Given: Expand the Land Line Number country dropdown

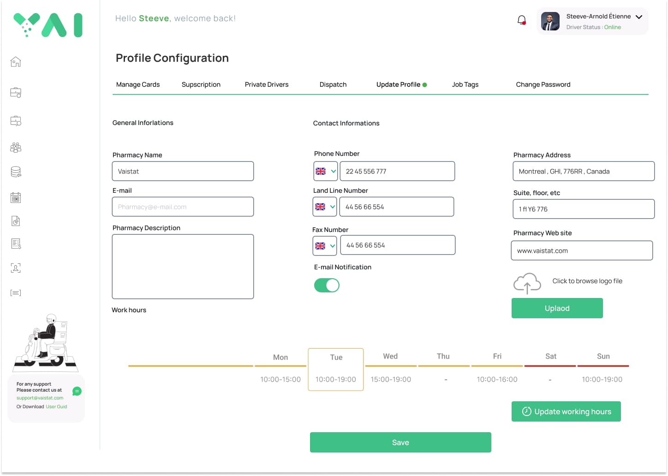Looking at the screenshot, I should tap(325, 207).
